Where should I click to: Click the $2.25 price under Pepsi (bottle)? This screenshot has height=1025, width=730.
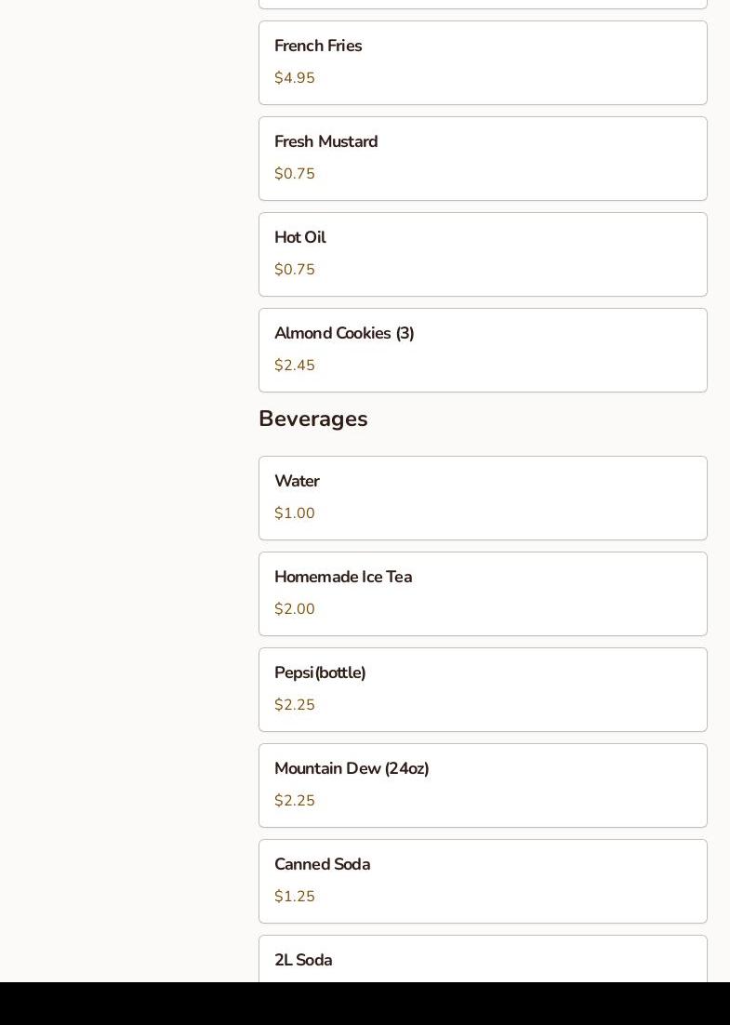point(295,705)
